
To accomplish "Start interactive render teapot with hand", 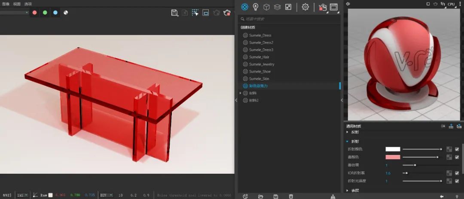I will (x=323, y=7).
